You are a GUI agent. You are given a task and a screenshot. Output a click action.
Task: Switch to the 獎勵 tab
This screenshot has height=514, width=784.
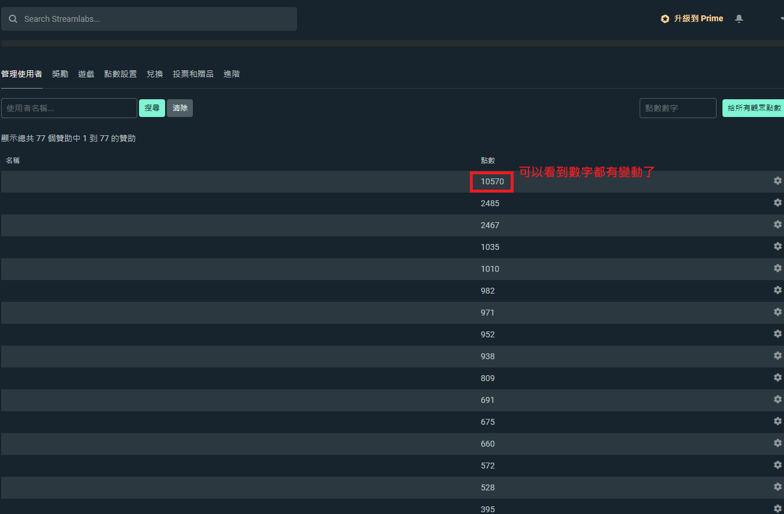pyautogui.click(x=60, y=74)
